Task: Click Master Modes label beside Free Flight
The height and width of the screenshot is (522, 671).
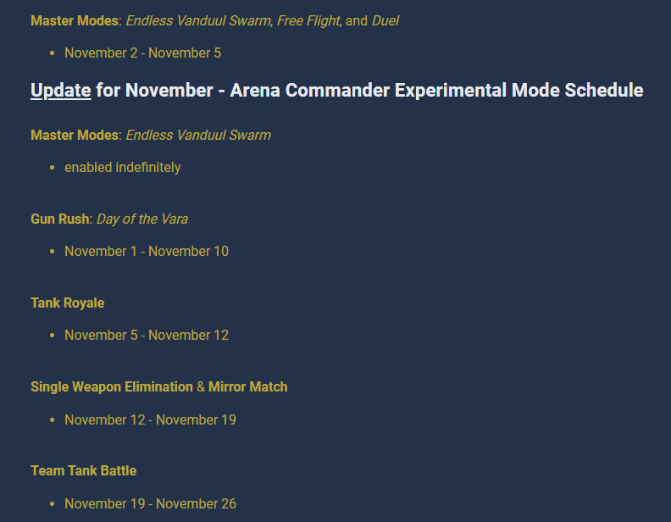Action: click(75, 20)
